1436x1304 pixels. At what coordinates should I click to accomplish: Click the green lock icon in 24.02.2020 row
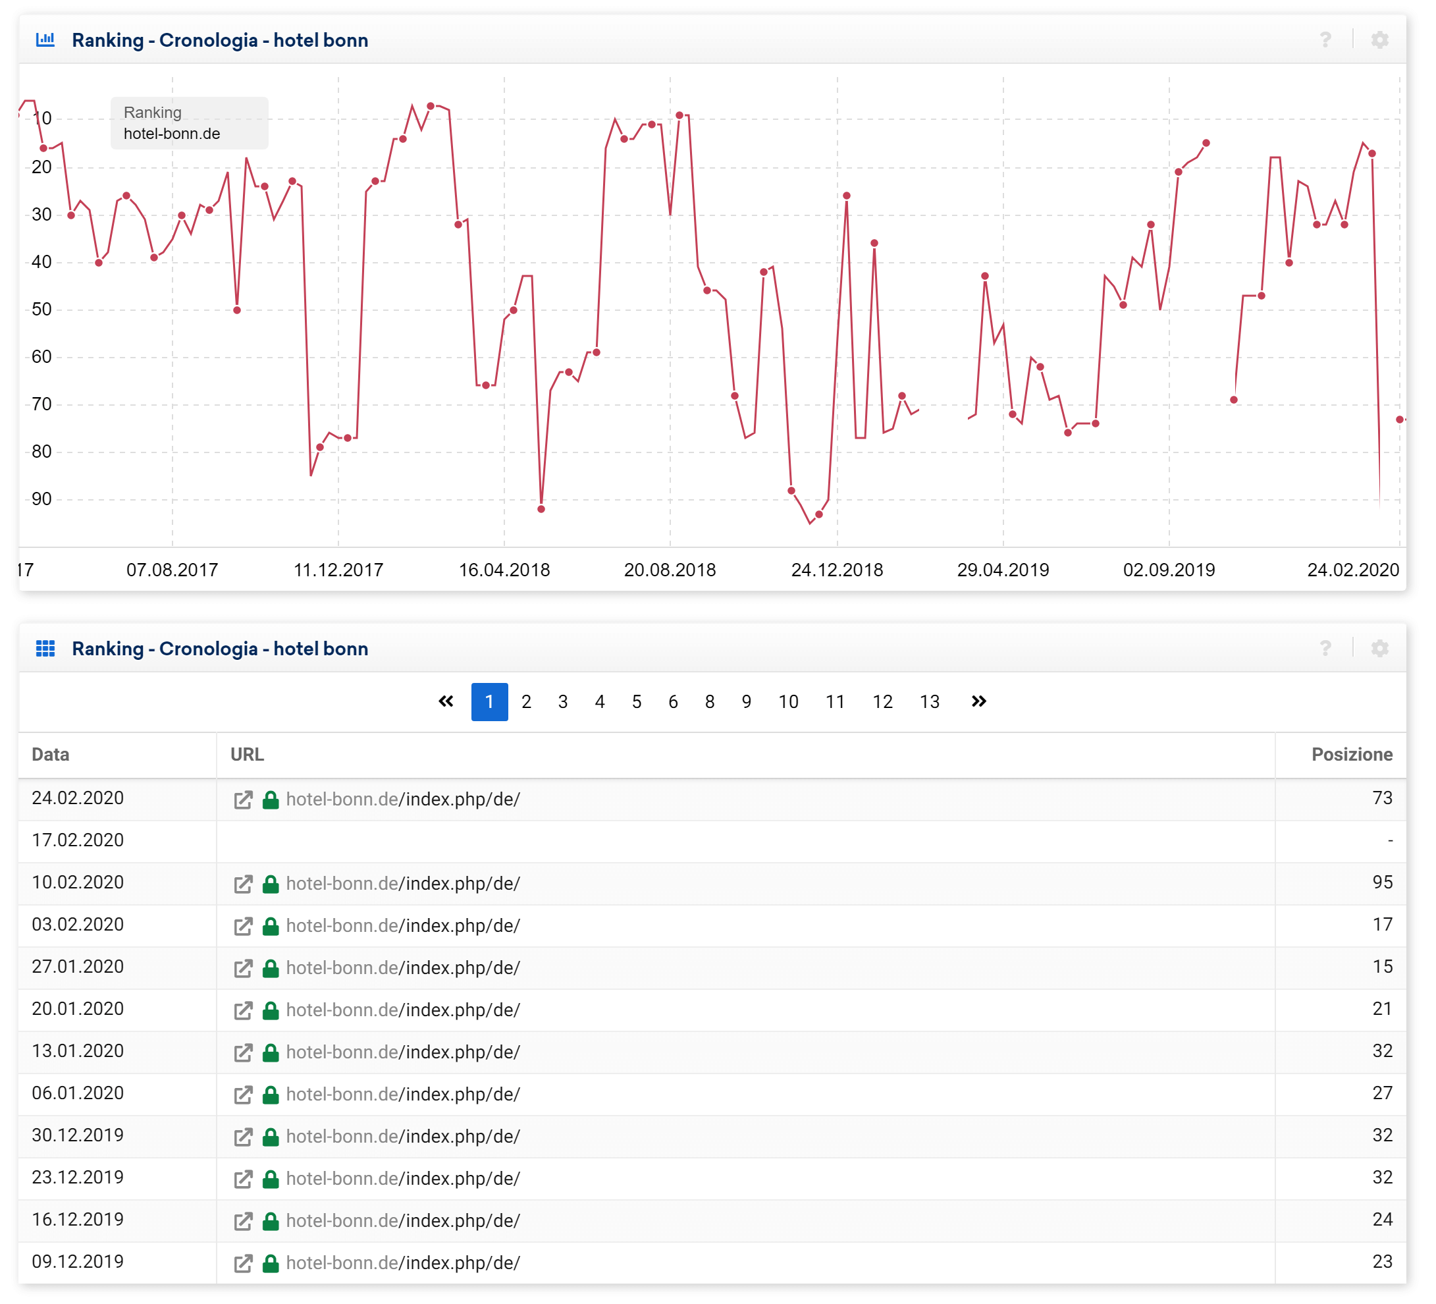click(x=271, y=800)
